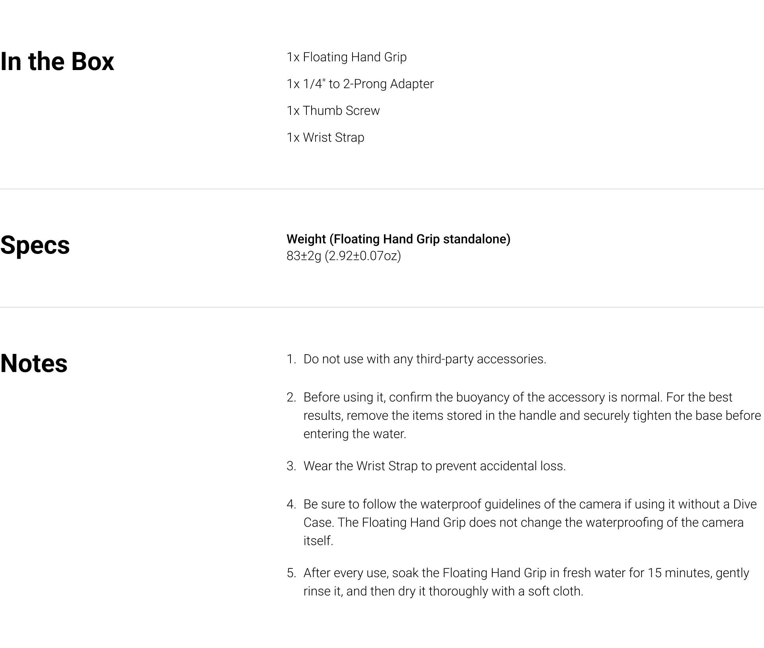The height and width of the screenshot is (648, 764).
Task: Click the note about soaking in fresh water
Action: (x=526, y=582)
